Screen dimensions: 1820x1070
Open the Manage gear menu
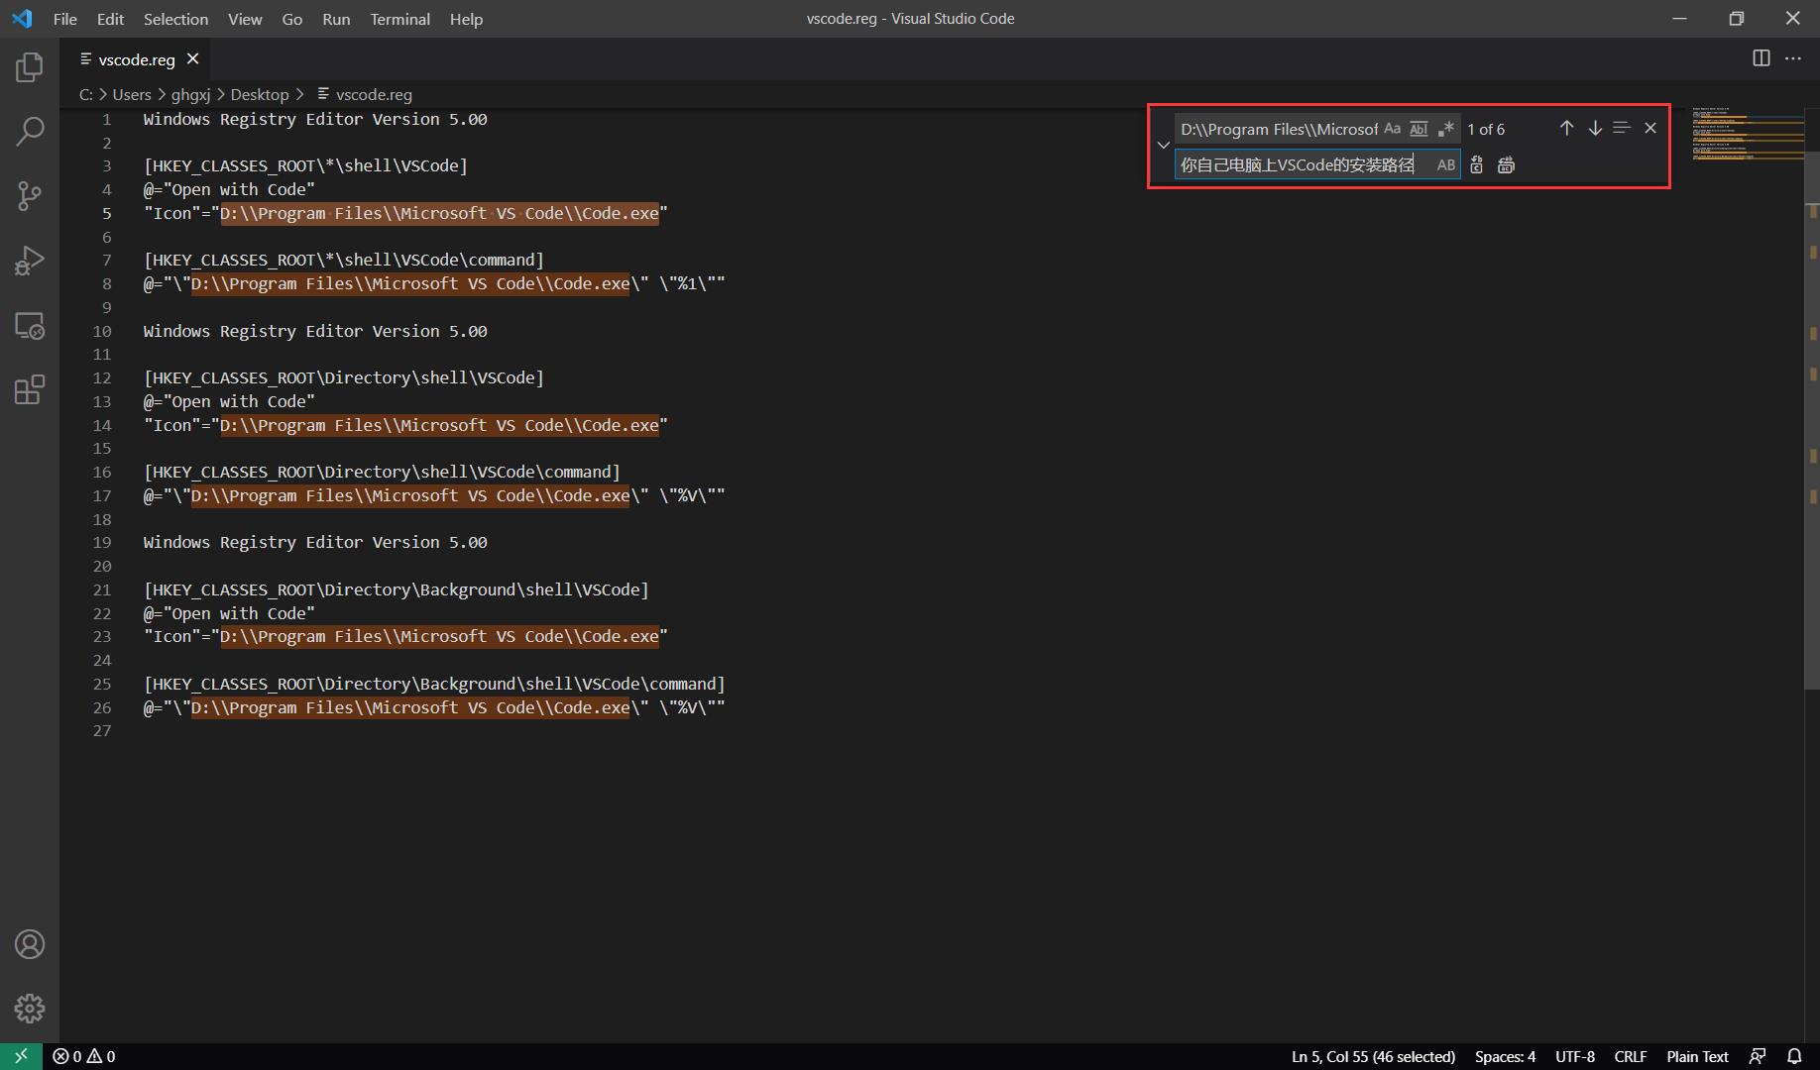click(30, 1009)
